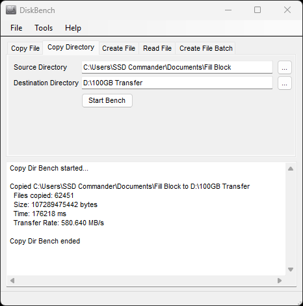The width and height of the screenshot is (303, 306).
Task: Open the File menu
Action: click(x=16, y=28)
